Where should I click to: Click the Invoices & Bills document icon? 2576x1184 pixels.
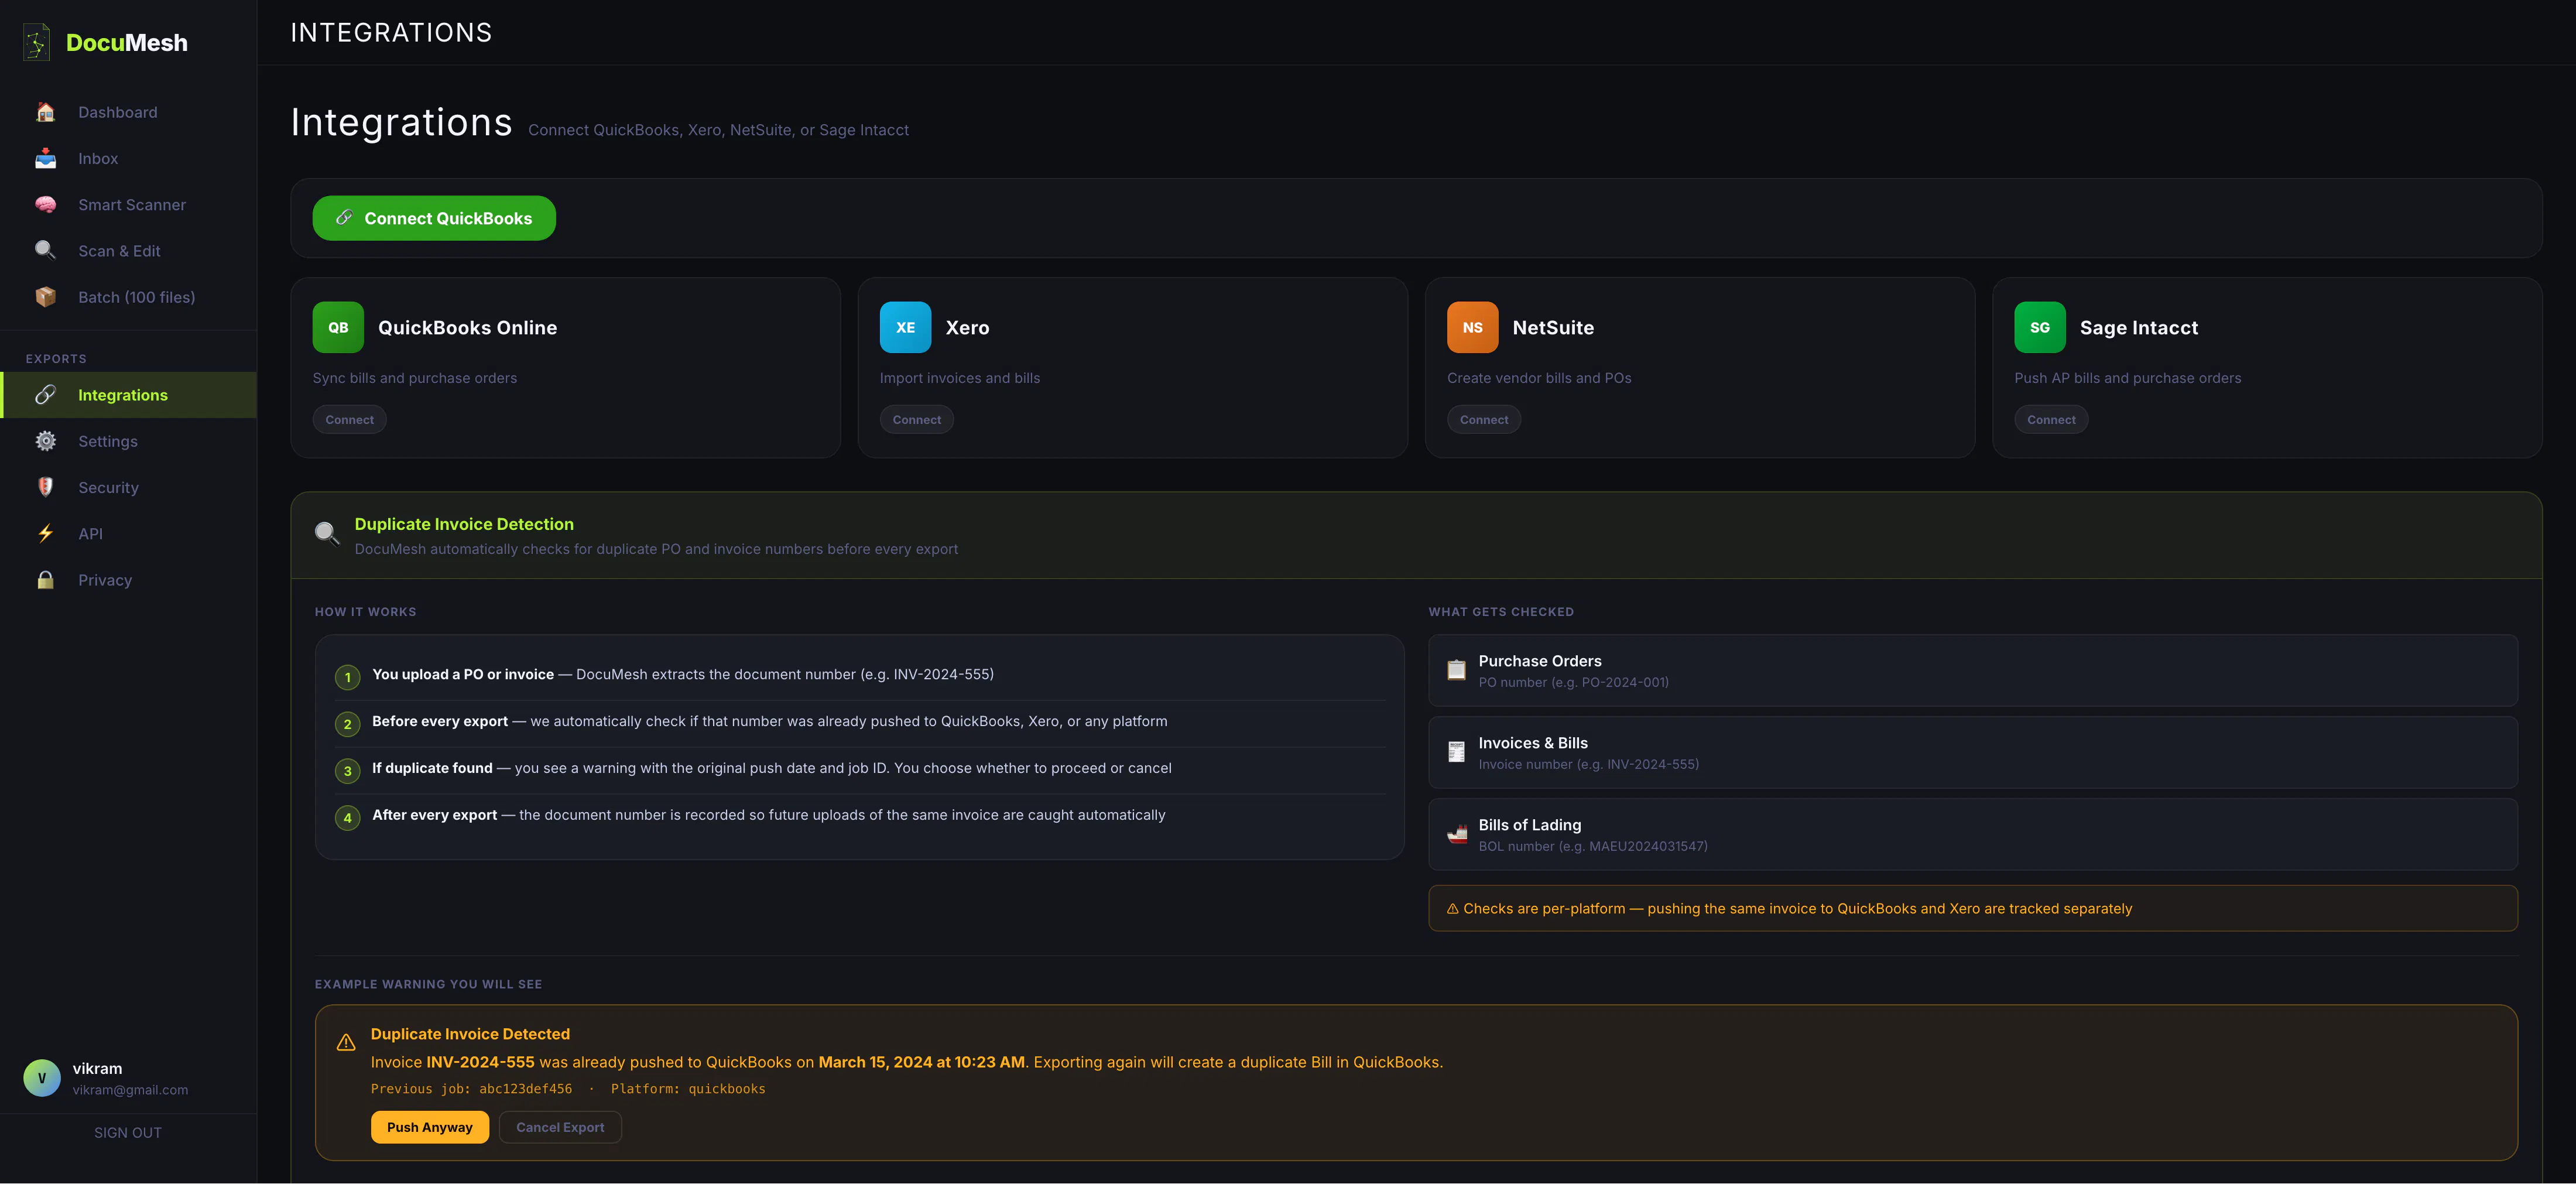pos(1456,752)
